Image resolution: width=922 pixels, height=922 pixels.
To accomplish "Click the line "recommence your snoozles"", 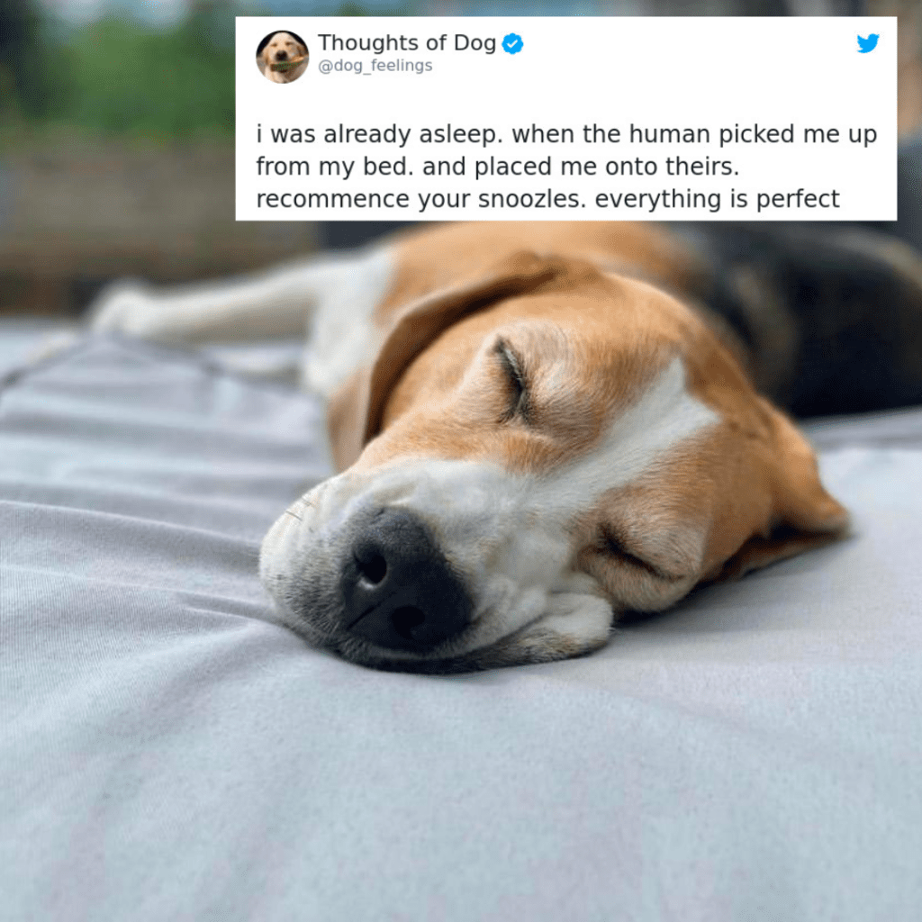I will (547, 199).
